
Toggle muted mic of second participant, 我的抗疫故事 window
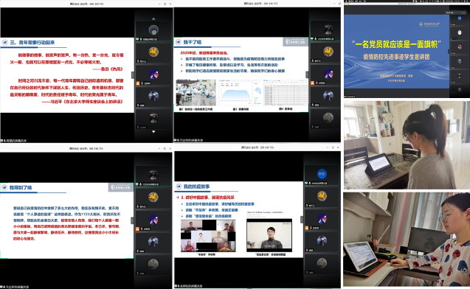(307, 206)
